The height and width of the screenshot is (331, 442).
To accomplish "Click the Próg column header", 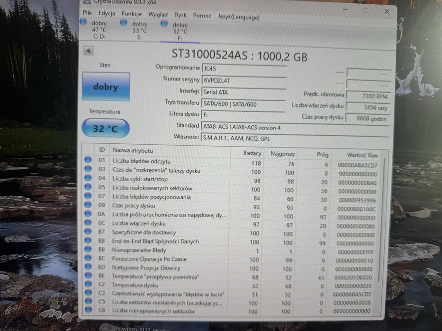I will pyautogui.click(x=314, y=155).
